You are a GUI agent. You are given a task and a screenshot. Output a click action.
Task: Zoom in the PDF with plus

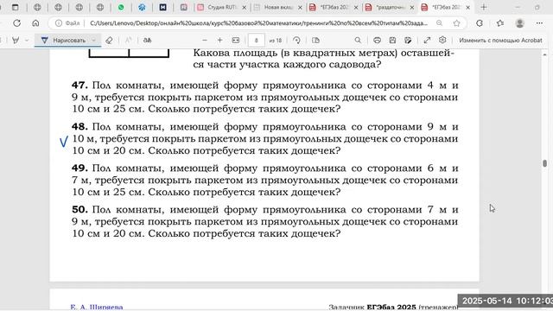click(x=219, y=41)
